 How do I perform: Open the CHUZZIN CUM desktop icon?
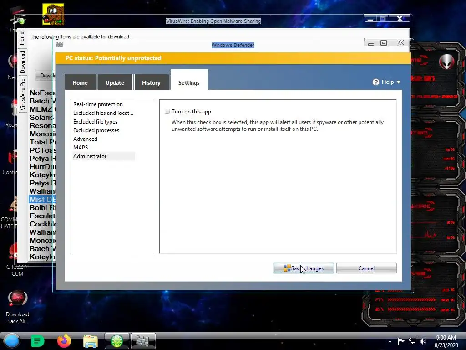pyautogui.click(x=17, y=259)
